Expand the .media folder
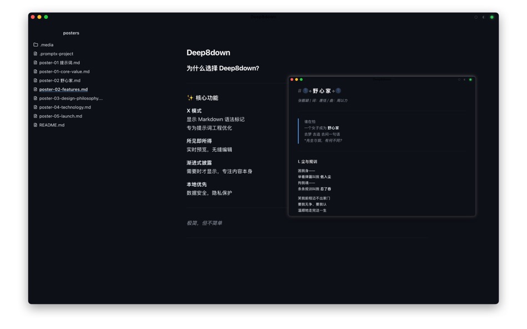Viewport: 527px width, 329px height. point(47,45)
